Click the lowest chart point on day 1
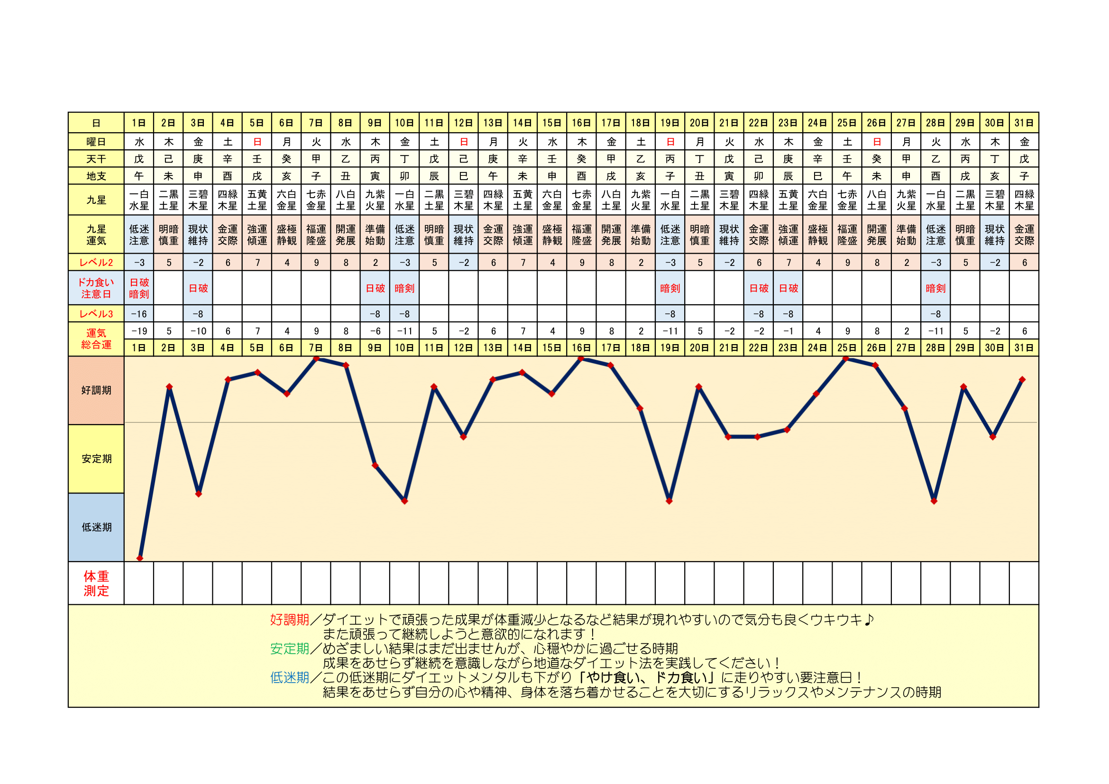This screenshot has width=1109, height=784. tap(140, 558)
